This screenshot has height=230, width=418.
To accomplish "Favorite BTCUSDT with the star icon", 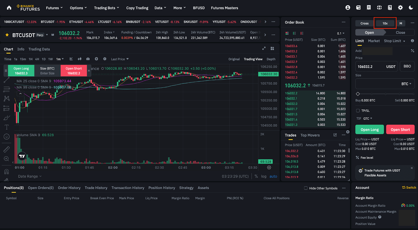I will coord(7,35).
